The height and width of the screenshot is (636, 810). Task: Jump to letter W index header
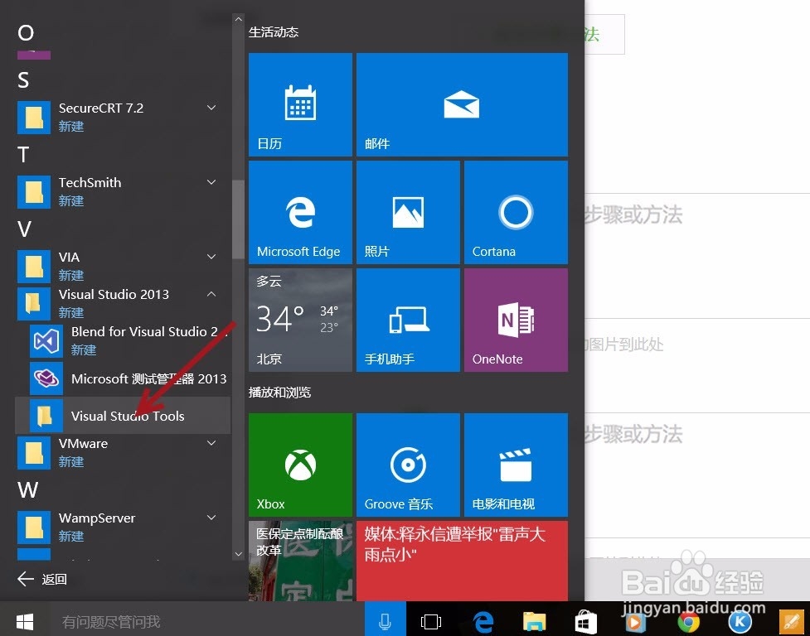(x=28, y=489)
